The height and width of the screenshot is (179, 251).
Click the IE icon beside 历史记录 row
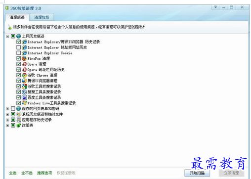tap(24, 42)
